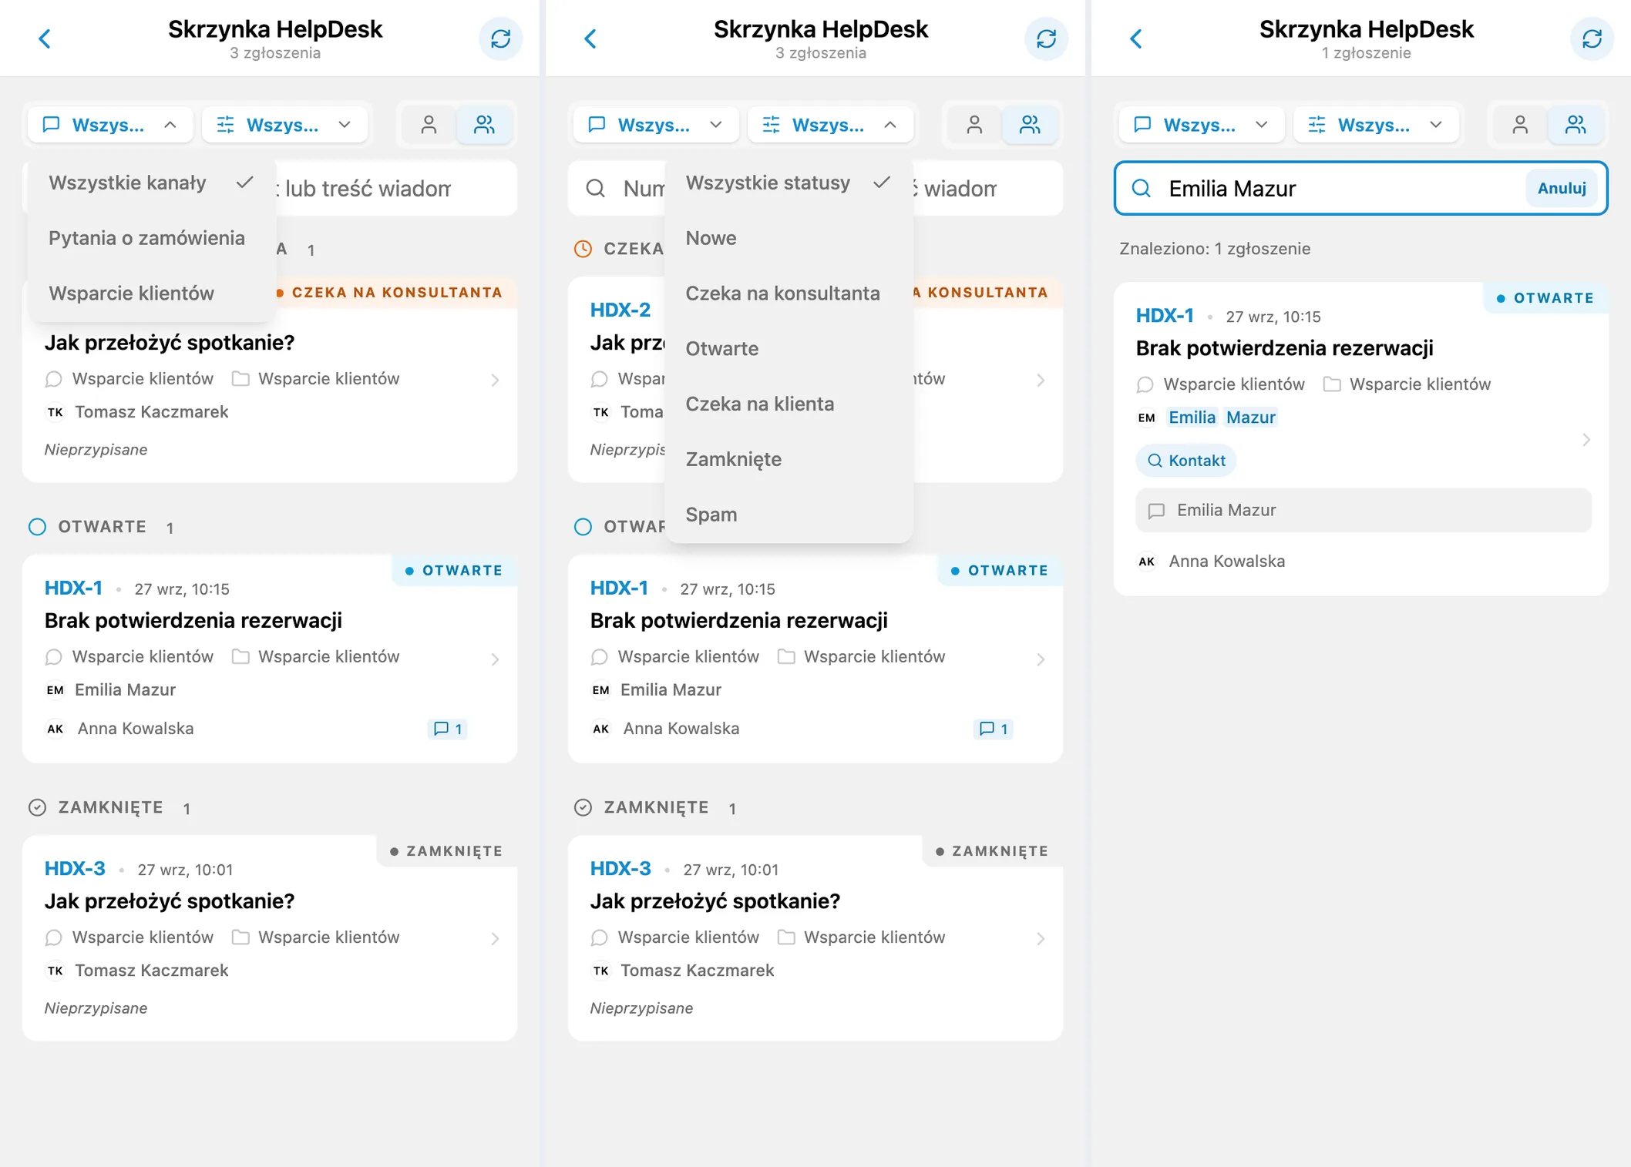Open HDX-1 ticket link in left panel
The width and height of the screenshot is (1631, 1167).
73,589
